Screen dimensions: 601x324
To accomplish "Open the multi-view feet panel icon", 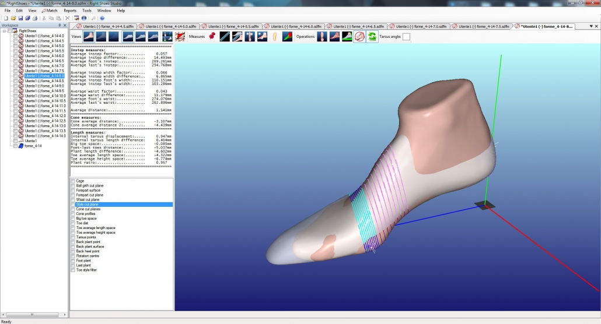I will [x=167, y=36].
